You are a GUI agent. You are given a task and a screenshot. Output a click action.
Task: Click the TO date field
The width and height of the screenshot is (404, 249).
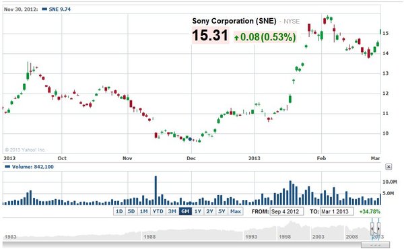pyautogui.click(x=337, y=212)
